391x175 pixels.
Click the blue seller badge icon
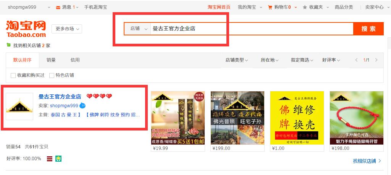[x=82, y=106]
